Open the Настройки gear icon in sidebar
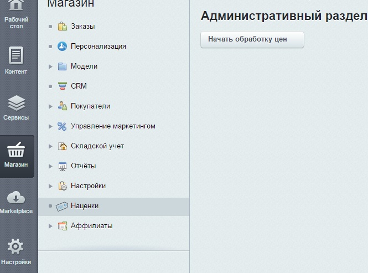Viewport: 368px width, 273px height. point(17,246)
